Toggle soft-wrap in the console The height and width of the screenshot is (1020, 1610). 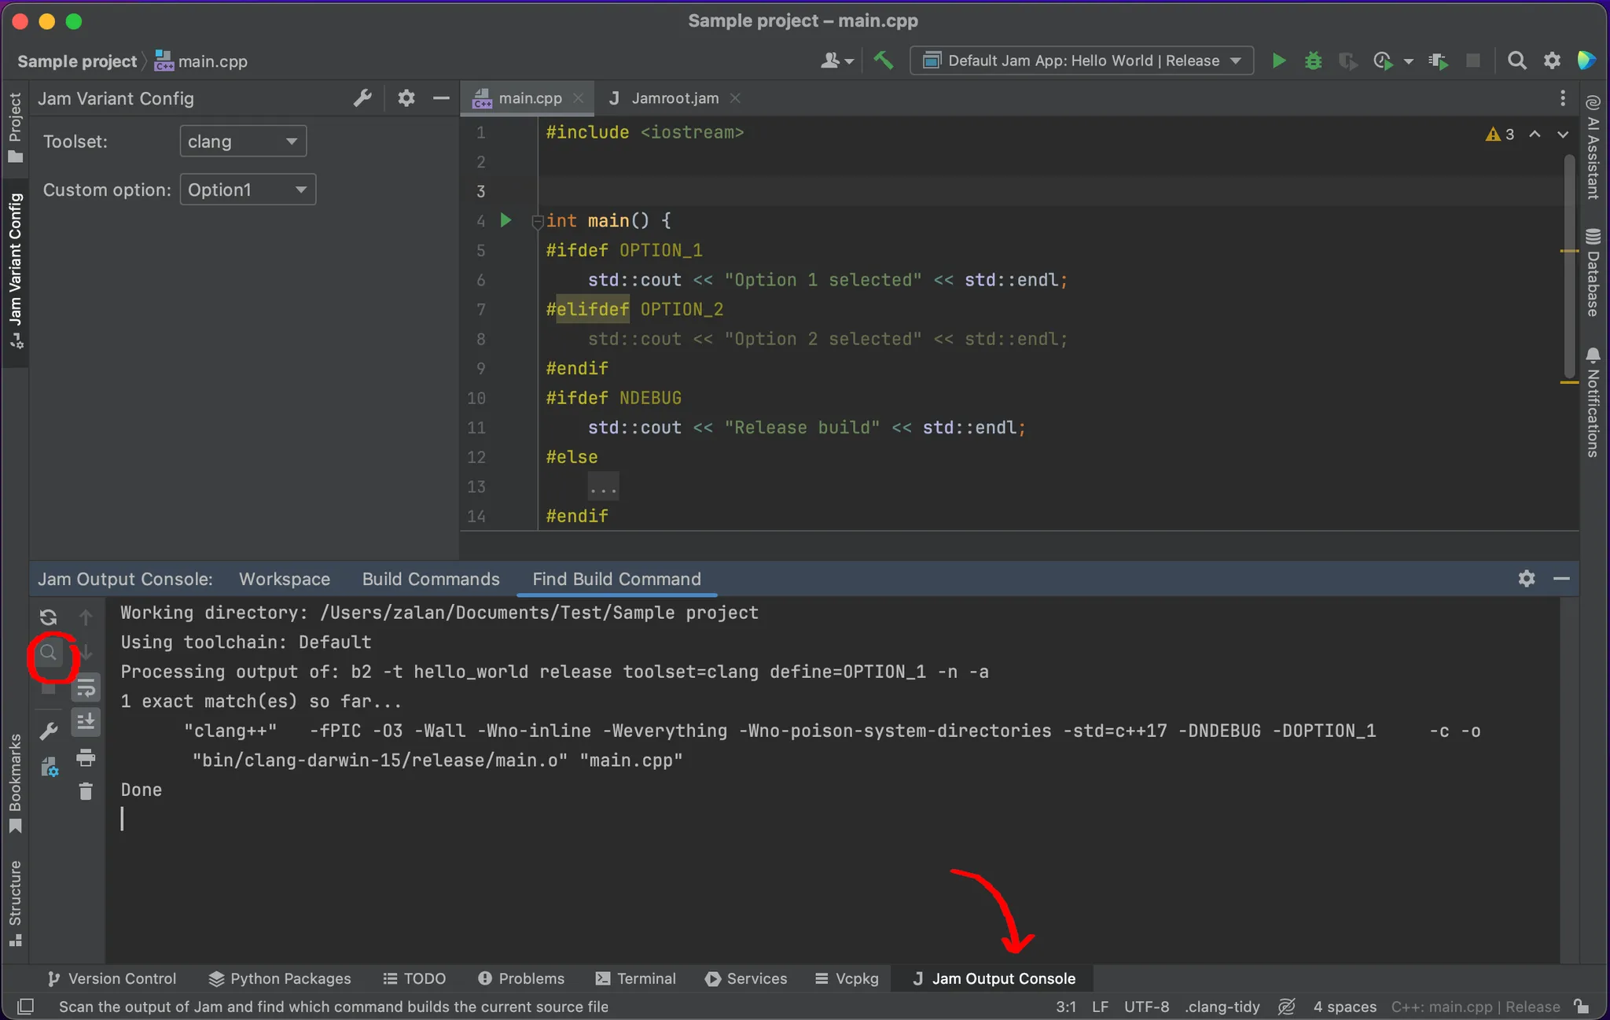86,688
